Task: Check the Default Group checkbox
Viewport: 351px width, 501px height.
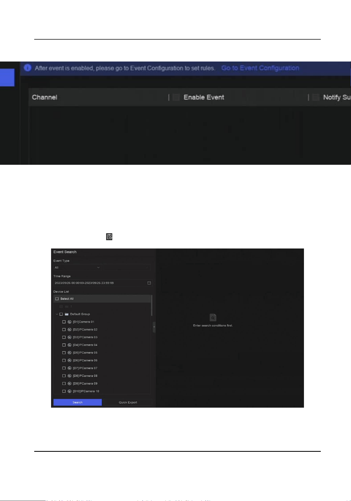Action: tap(61, 314)
